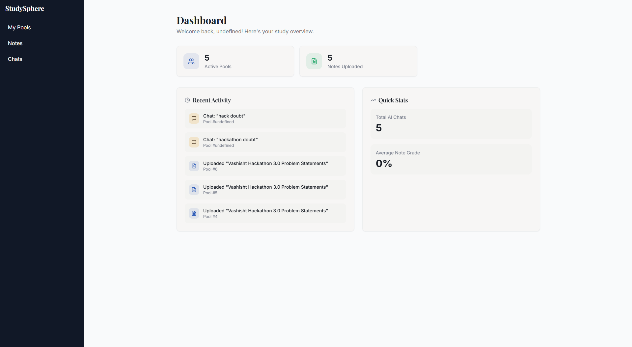The height and width of the screenshot is (347, 632).
Task: Click the Recent Activity heading
Action: click(212, 100)
